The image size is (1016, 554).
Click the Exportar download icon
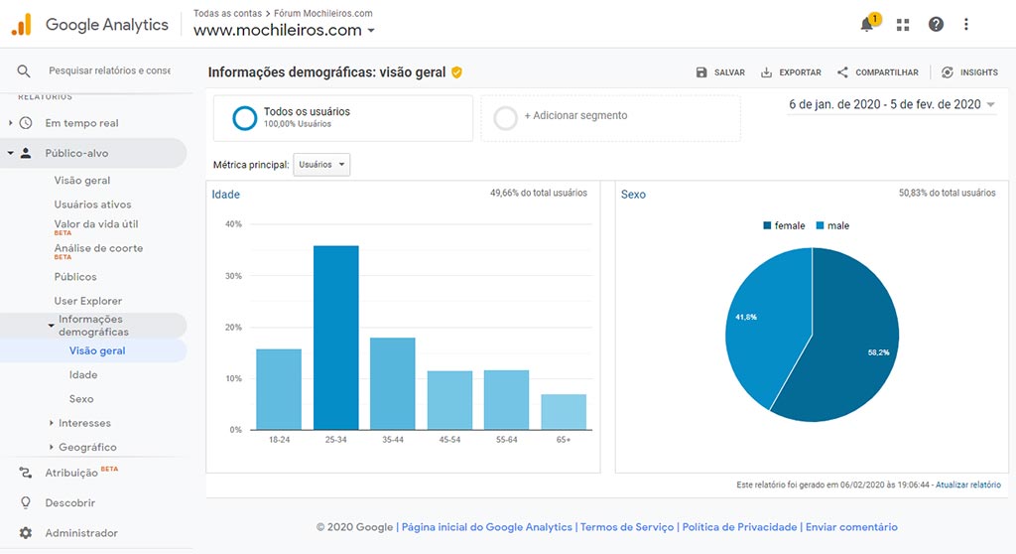(766, 72)
